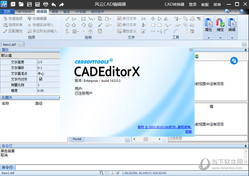
Task: Toggle the 文字内对齐 checkbox
Action: 41,79
